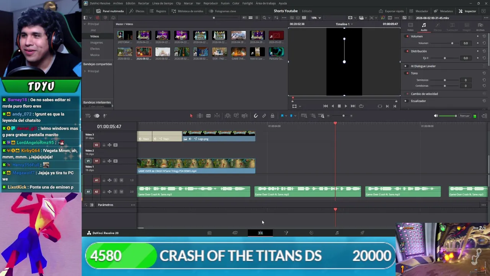Viewport: 490px width, 276px height.
Task: Open the Fairlight menu
Action: (x=248, y=3)
